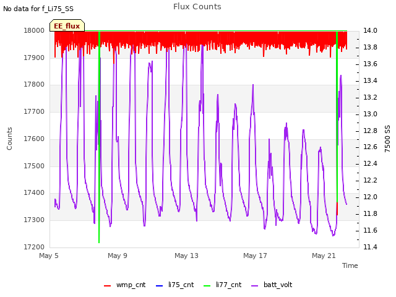396x297 pixels.
Task: Click the May 5 date tick label
Action: click(x=49, y=256)
